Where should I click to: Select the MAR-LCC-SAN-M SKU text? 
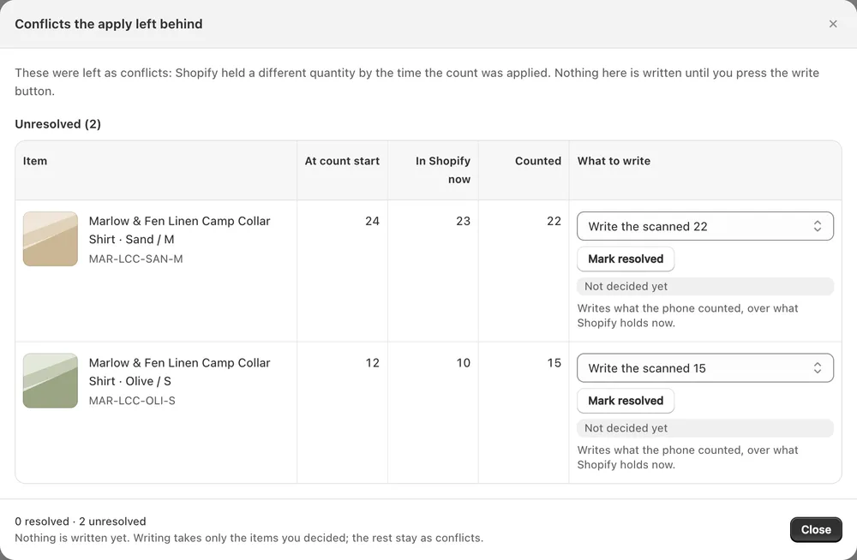point(135,259)
